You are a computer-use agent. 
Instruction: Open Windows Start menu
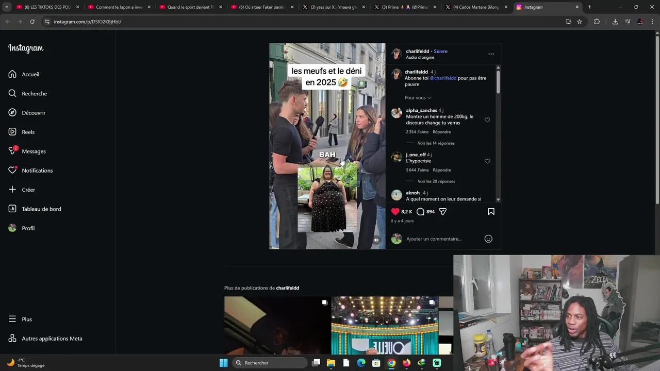223,363
